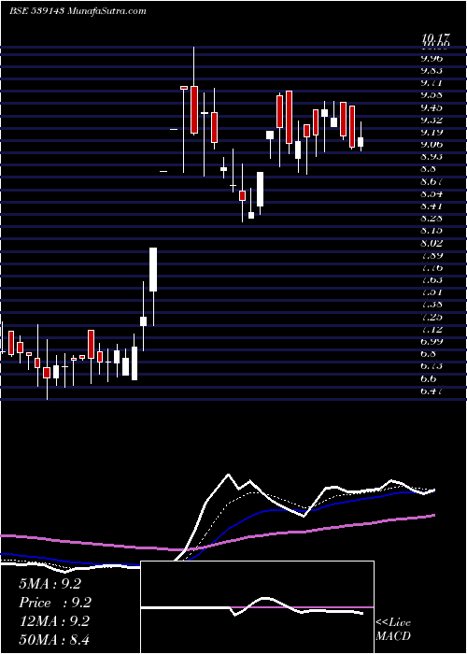The height and width of the screenshot is (654, 467).
Task: Click the 8.15 price axis label
Action: pyautogui.click(x=431, y=230)
